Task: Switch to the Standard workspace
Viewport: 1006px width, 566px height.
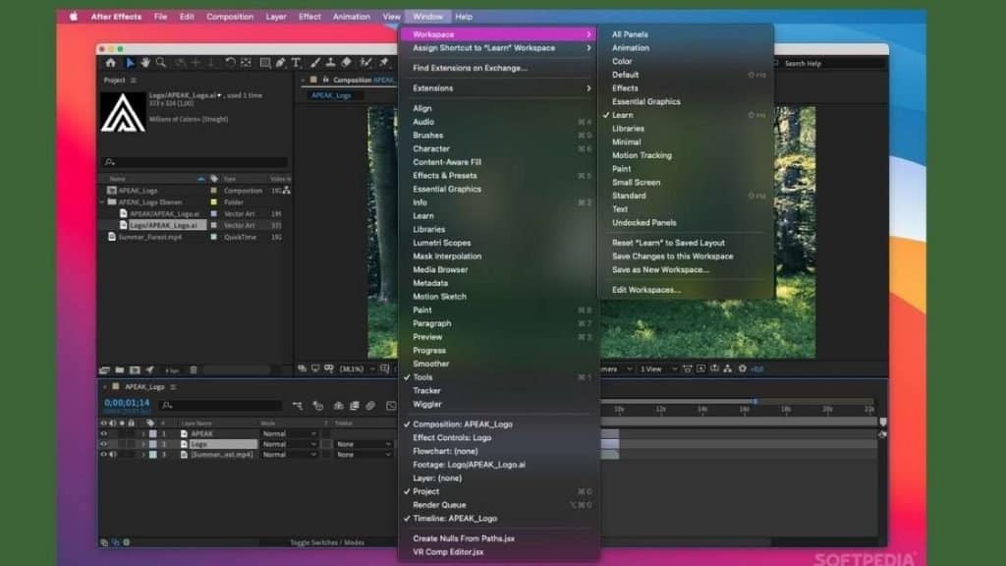Action: coord(627,195)
